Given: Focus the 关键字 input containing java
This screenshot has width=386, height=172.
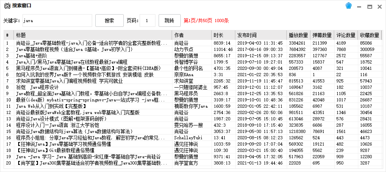Looking at the screenshot, I should (57, 21).
